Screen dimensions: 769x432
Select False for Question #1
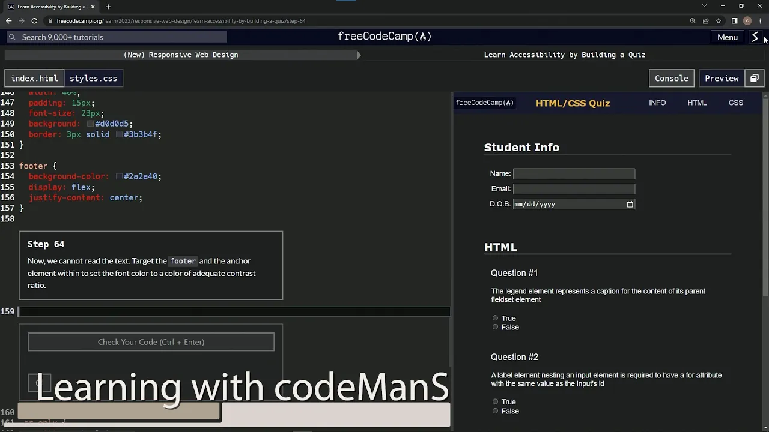(496, 327)
